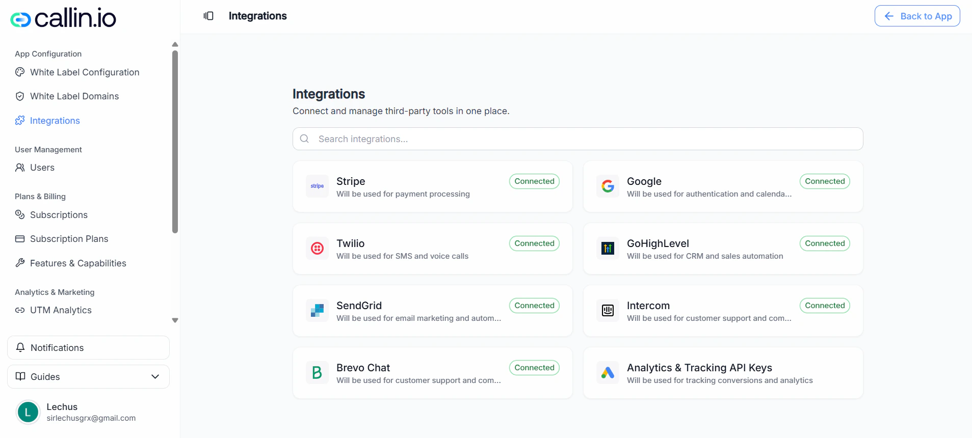
Task: Click the book icon in Guides
Action: tap(20, 376)
